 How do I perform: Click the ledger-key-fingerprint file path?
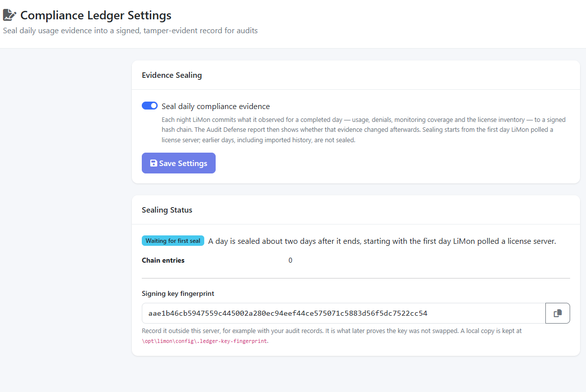(x=204, y=341)
